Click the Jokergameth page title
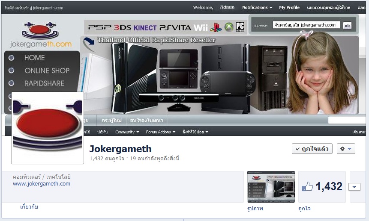 [120, 149]
